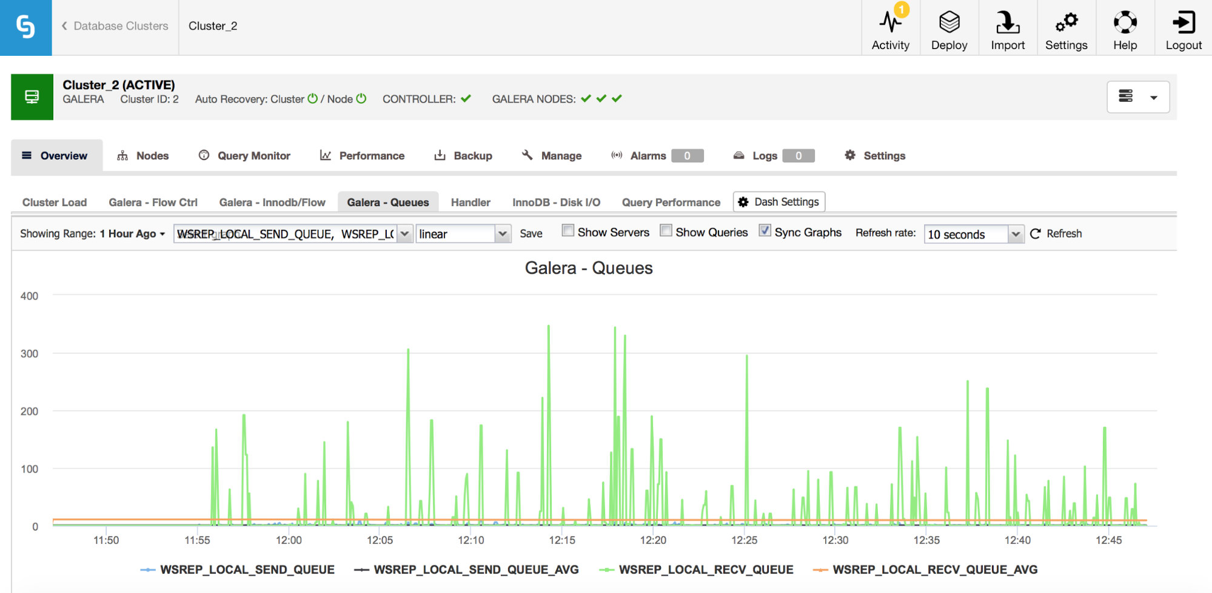Image resolution: width=1212 pixels, height=593 pixels.
Task: Go back to Database Clusters
Action: [115, 26]
